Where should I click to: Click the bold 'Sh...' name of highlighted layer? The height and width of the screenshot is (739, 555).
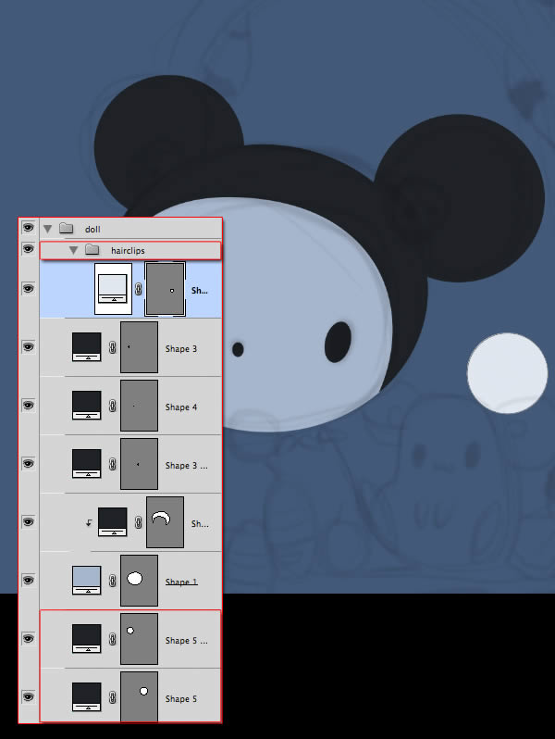(200, 291)
